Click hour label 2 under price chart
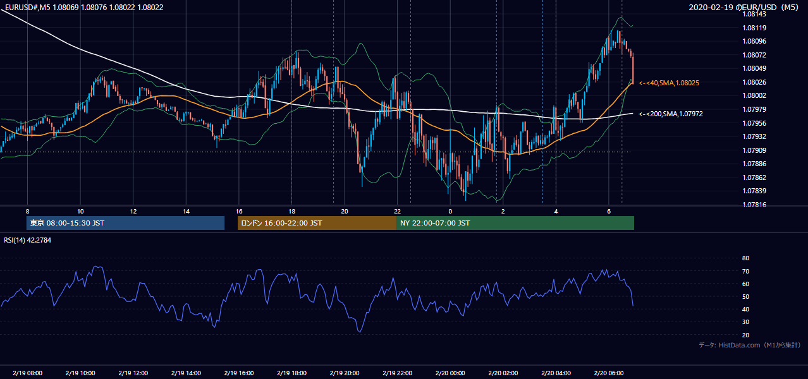Viewport: 808px width, 379px height. 503,211
